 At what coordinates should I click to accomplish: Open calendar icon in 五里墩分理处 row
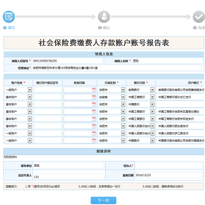[94, 111]
